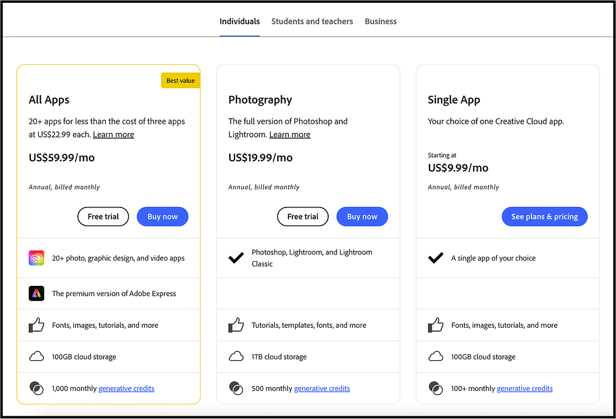Click 'Annual, billed monthly' under US$19.99/mo
Screen dimensions: 616x419
pos(264,187)
